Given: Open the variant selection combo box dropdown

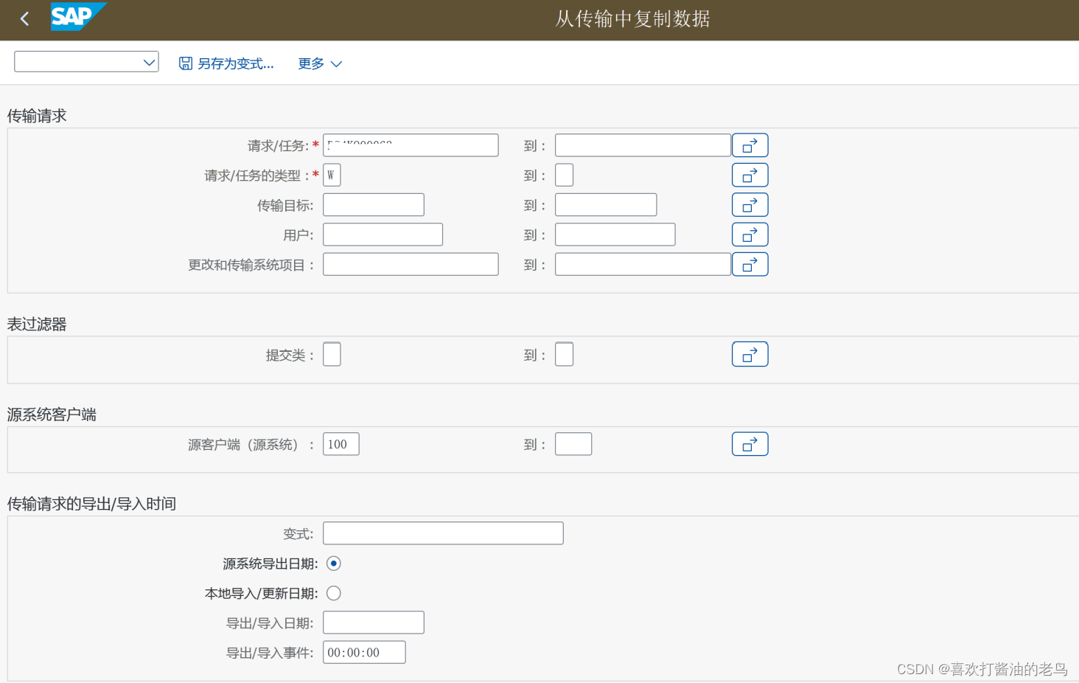Looking at the screenshot, I should tap(150, 61).
